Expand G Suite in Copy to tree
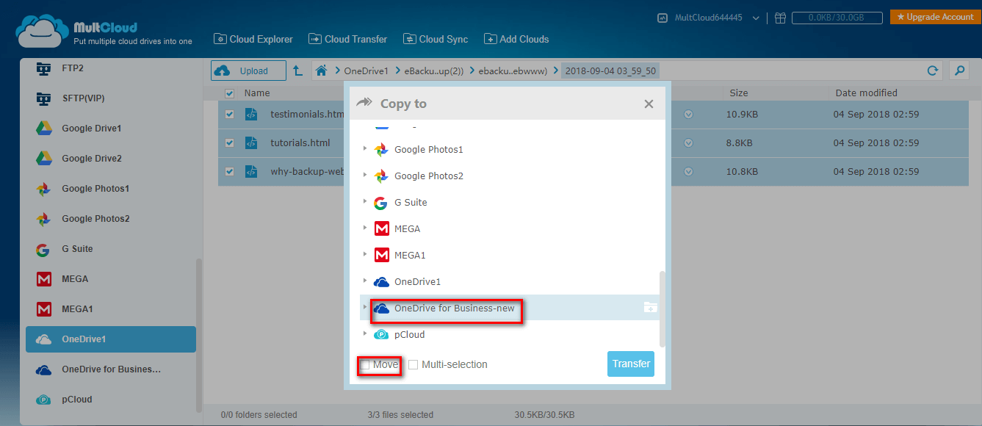 [365, 202]
